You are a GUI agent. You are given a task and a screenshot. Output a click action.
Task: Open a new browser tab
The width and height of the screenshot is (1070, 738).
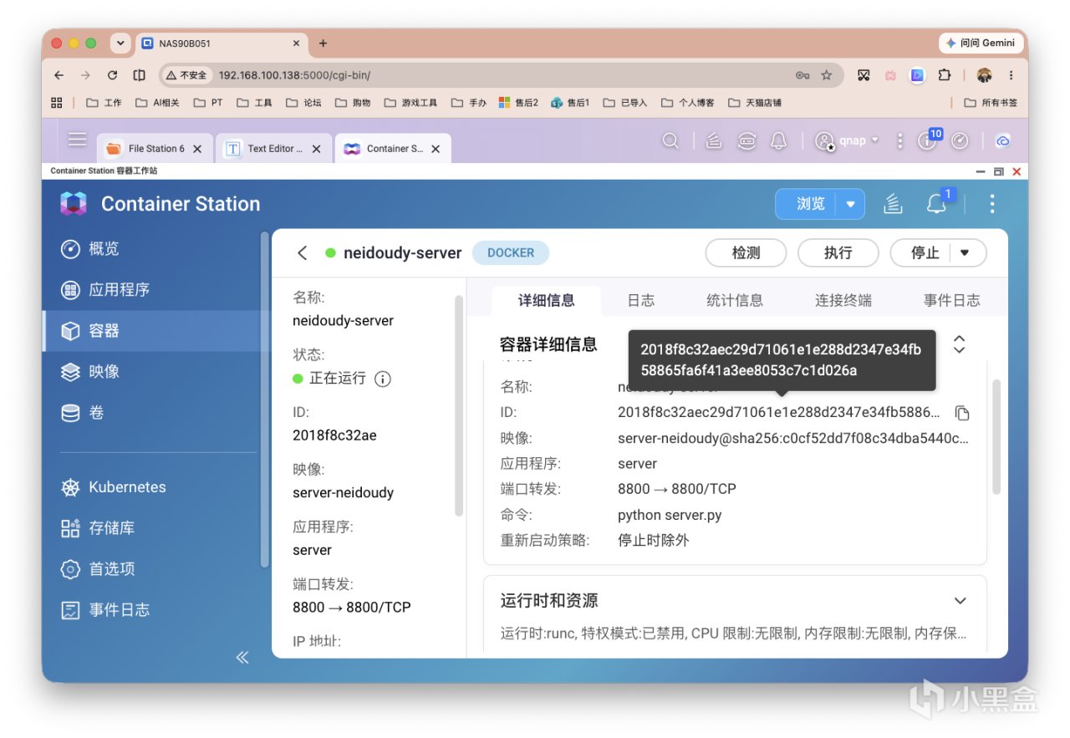[x=323, y=43]
